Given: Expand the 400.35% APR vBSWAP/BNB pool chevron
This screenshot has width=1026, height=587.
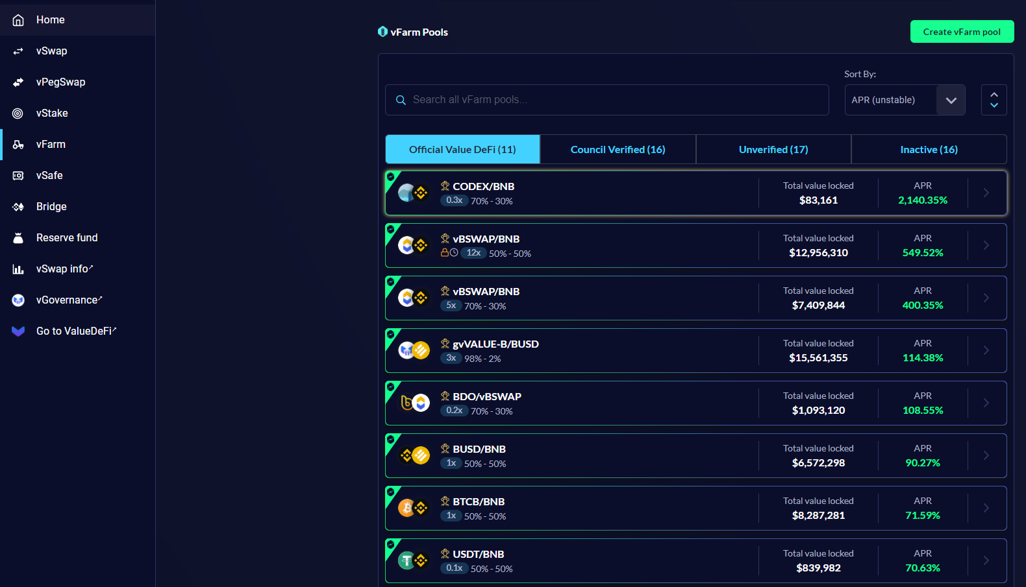Looking at the screenshot, I should 986,298.
